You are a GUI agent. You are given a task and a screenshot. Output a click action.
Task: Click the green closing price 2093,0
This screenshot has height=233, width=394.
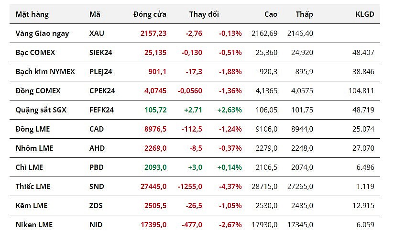point(155,167)
